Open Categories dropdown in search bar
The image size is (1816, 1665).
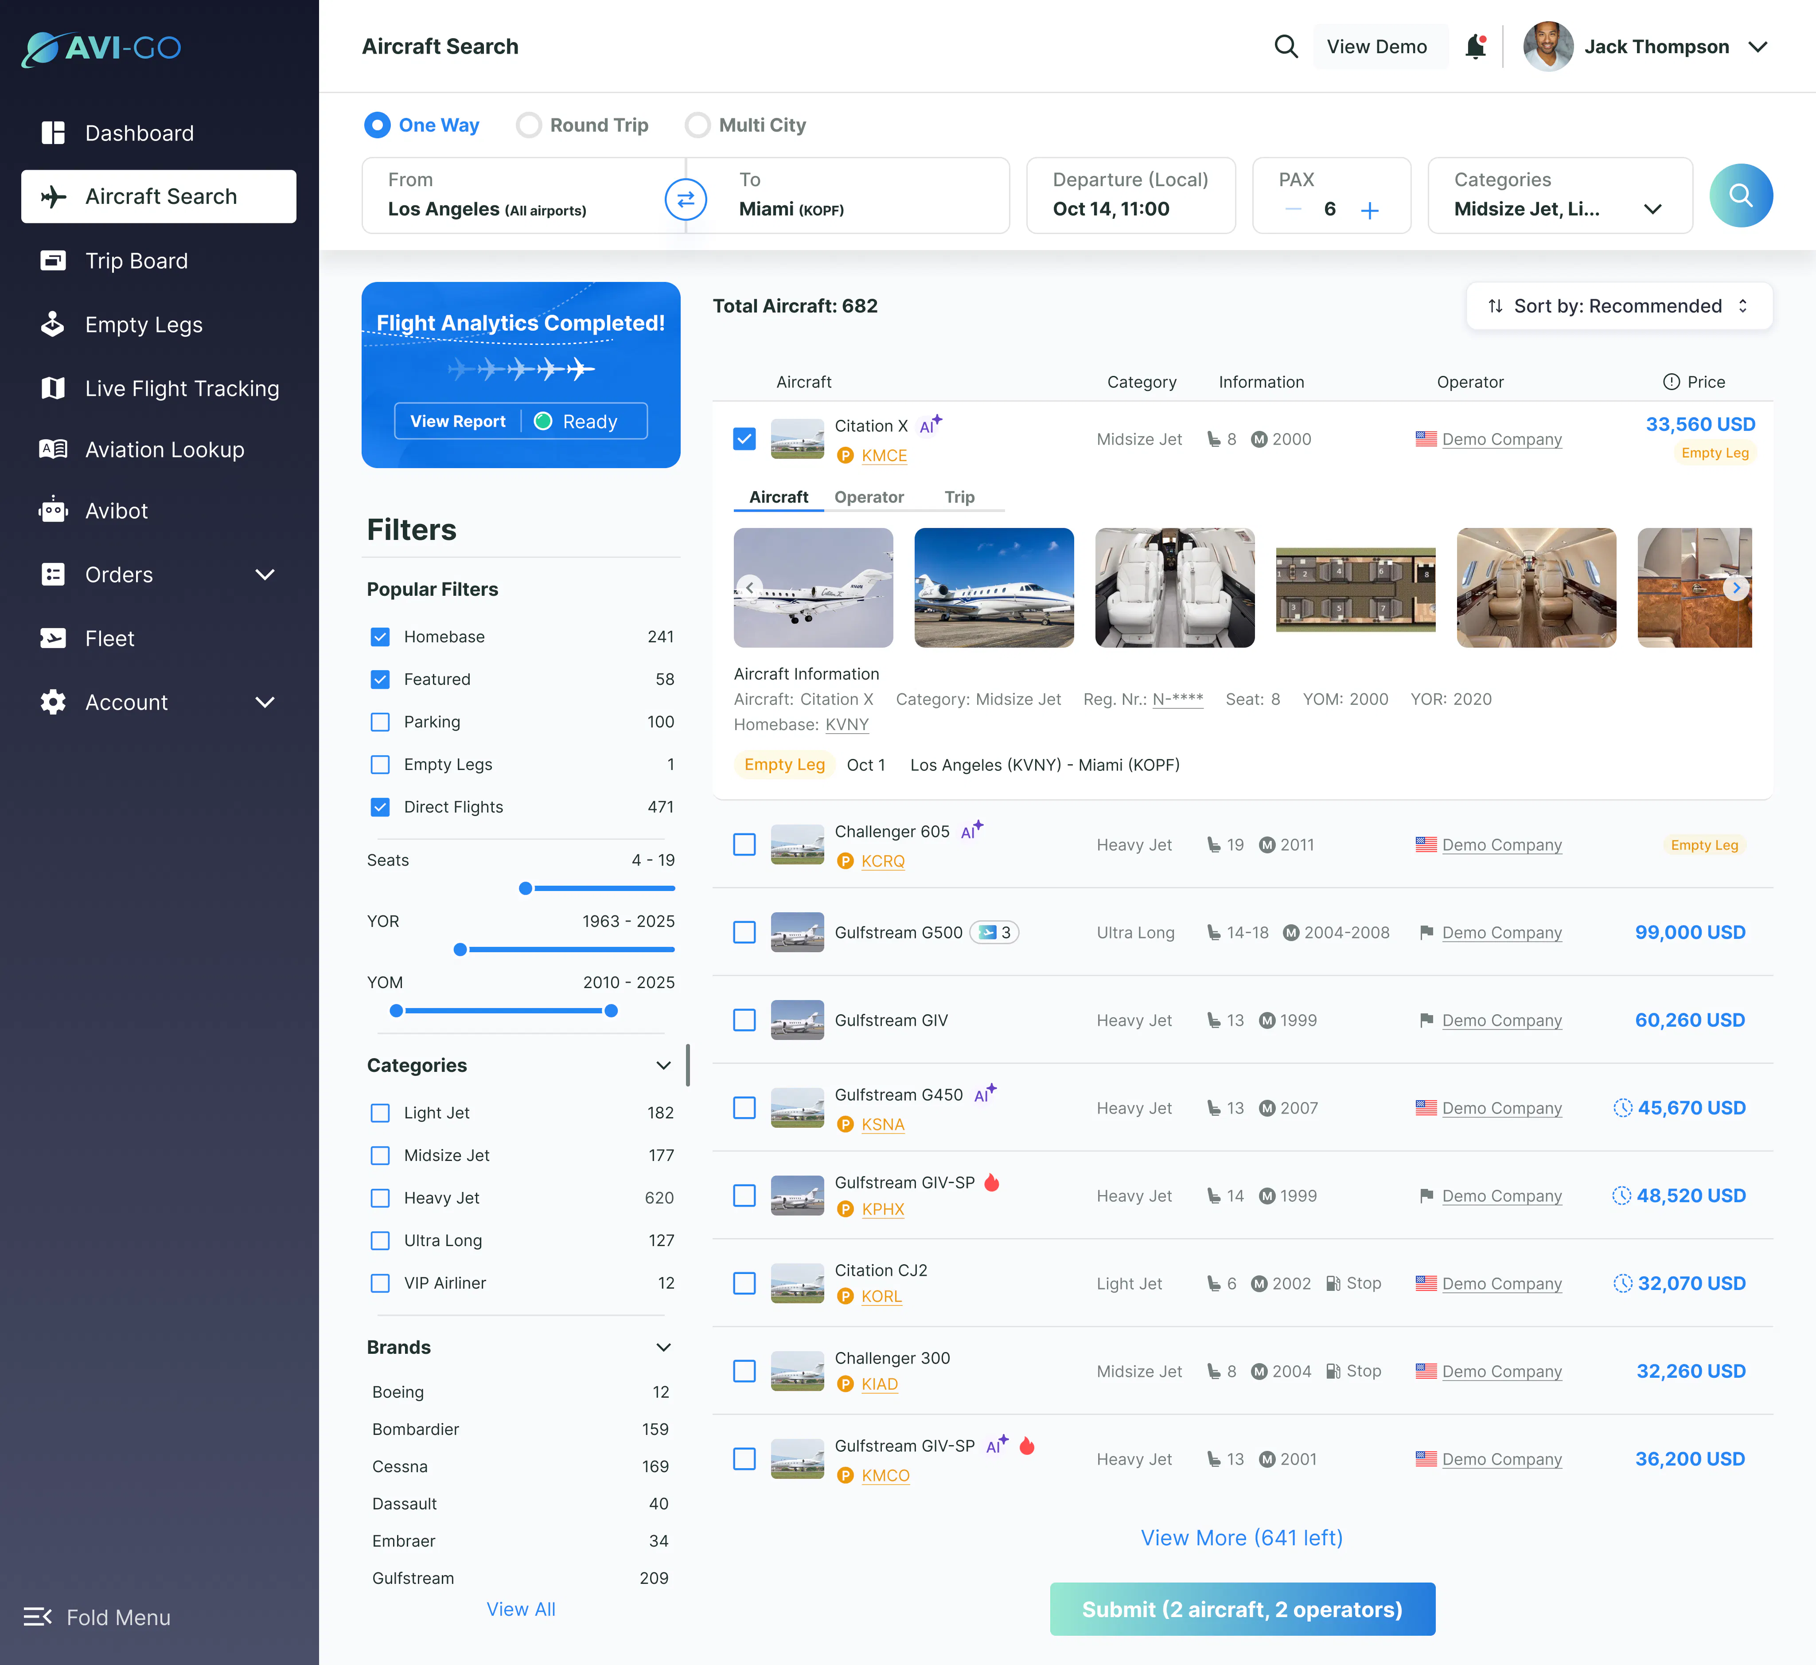pos(1560,195)
